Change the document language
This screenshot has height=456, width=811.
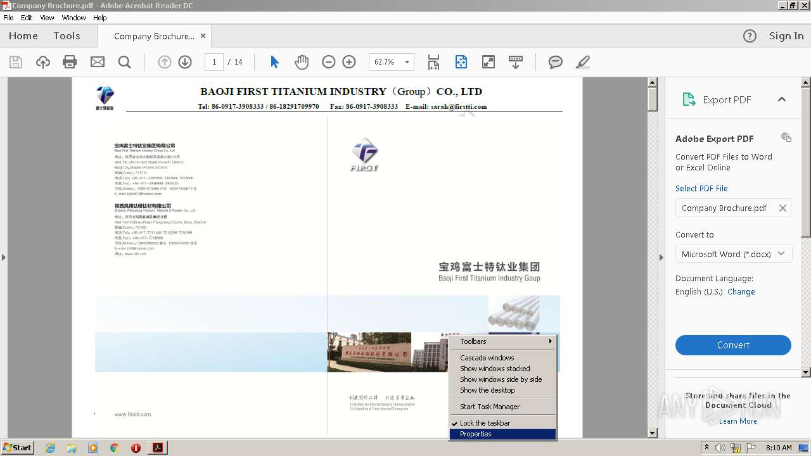[741, 291]
